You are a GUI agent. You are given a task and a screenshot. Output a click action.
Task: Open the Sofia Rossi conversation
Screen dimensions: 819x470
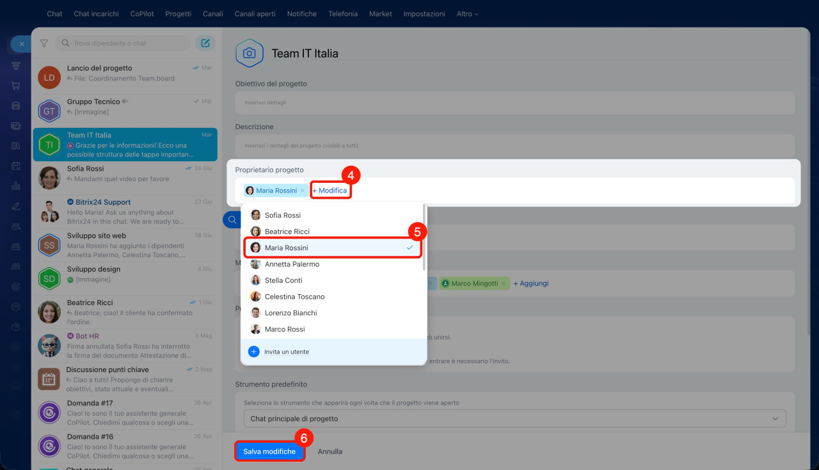click(x=125, y=178)
